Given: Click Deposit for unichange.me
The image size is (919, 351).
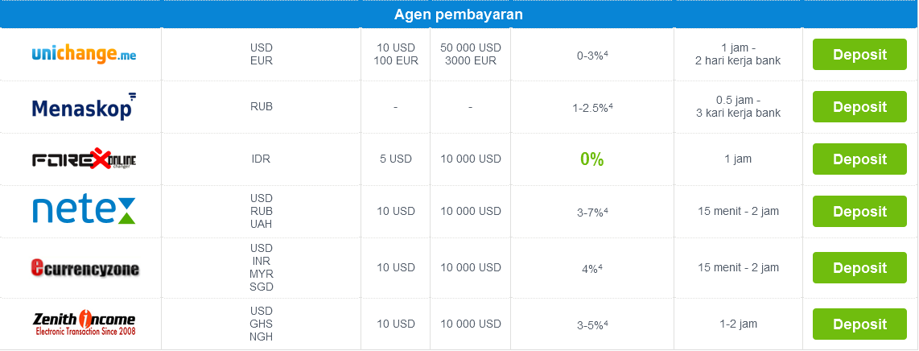Looking at the screenshot, I should tap(859, 55).
